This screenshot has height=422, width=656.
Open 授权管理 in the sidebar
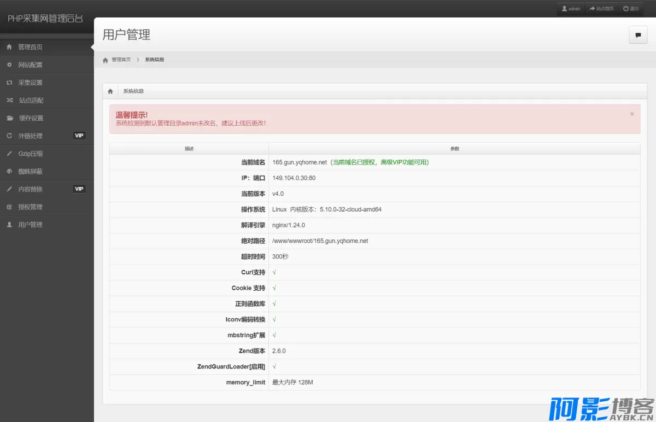coord(30,207)
